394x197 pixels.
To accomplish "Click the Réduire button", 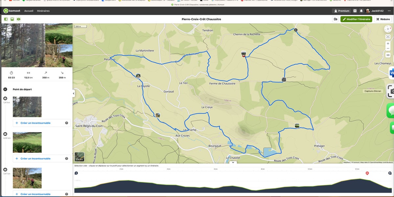I will [x=383, y=19].
